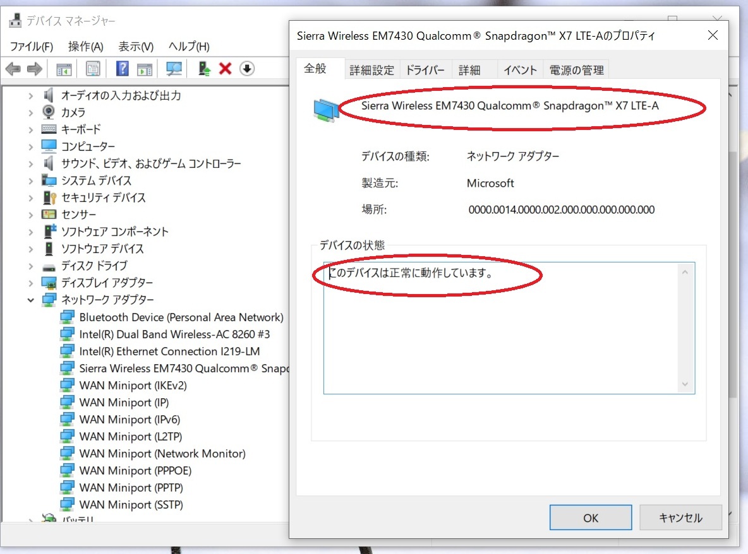Open the 表示(V) menu
Viewport: 748px width, 554px height.
[x=136, y=46]
